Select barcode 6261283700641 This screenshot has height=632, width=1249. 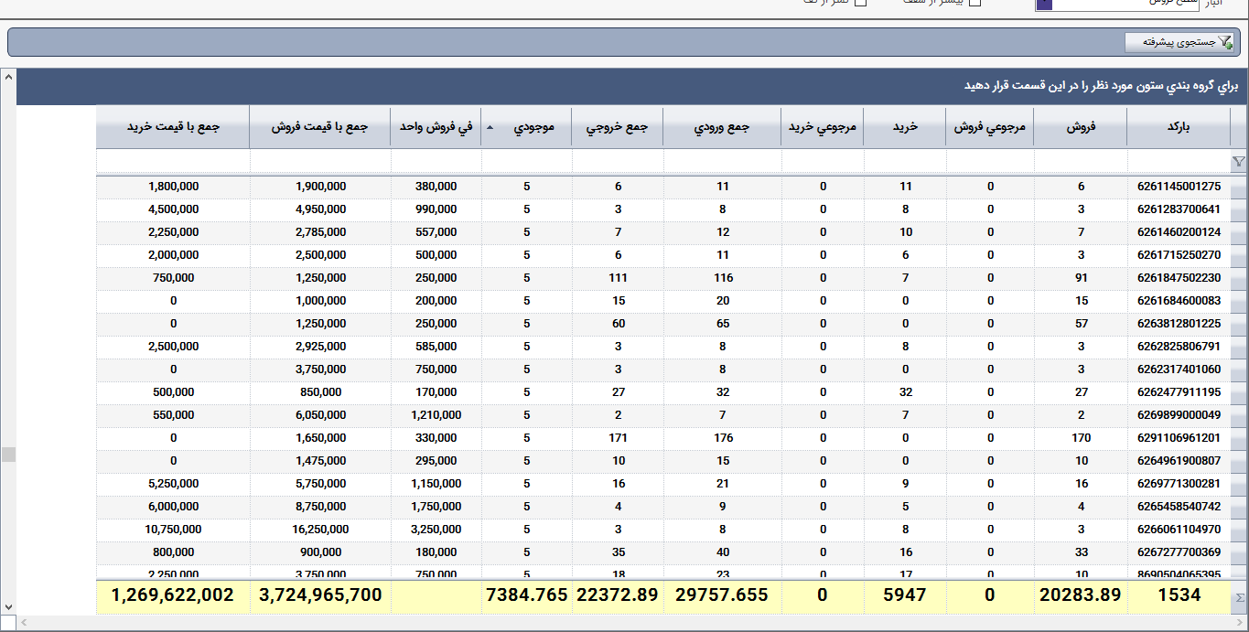[1179, 209]
